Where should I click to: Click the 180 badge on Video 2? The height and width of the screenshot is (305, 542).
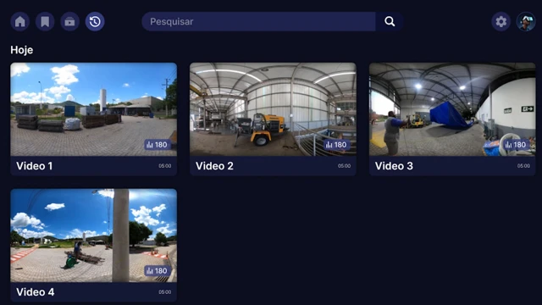336,145
